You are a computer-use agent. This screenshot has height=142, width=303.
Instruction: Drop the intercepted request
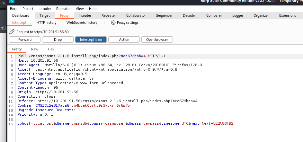58,40
